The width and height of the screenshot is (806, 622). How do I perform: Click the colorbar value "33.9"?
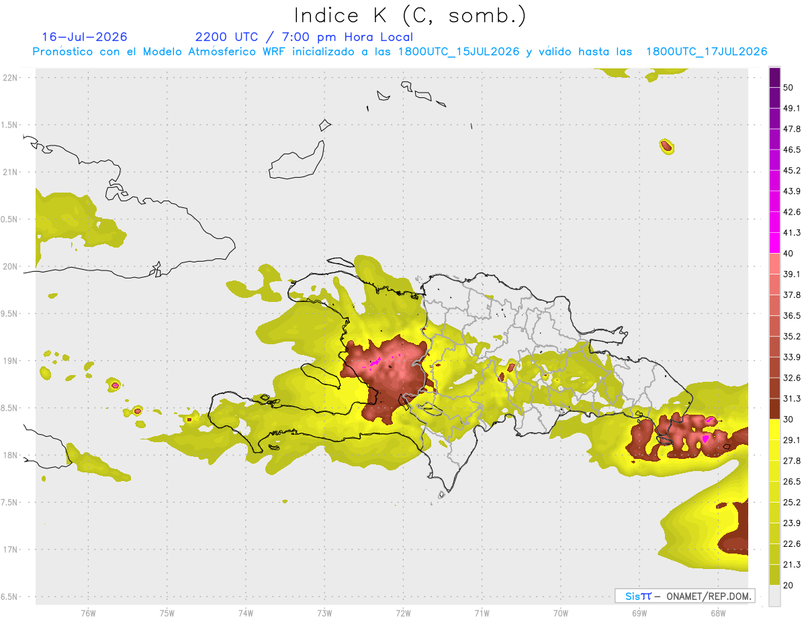(x=792, y=357)
